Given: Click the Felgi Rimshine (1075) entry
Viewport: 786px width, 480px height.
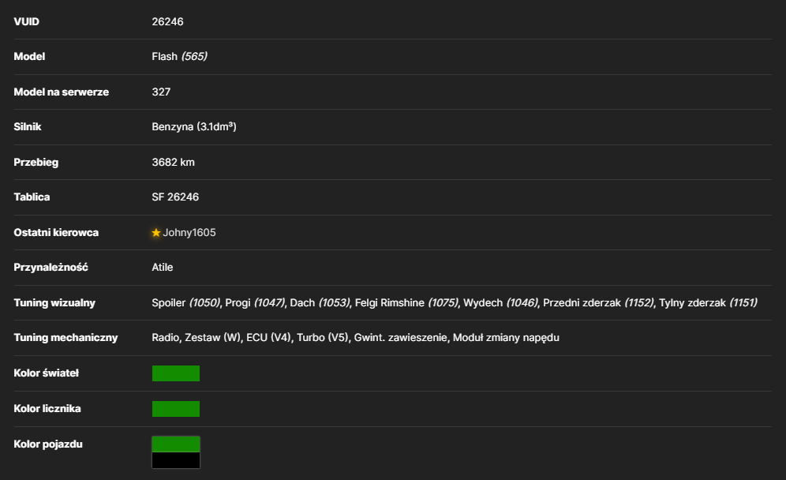Looking at the screenshot, I should pos(406,303).
